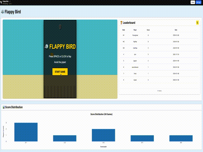
Task: Click the bird icon beside the Flappy Bird title
Action: 3,12
